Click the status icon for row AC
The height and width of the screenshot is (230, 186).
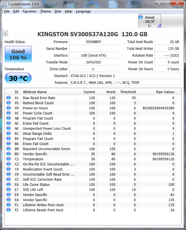click(x=9, y=123)
